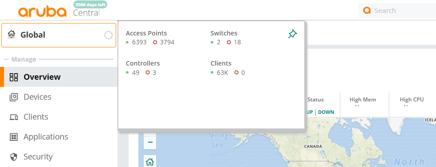
Task: Select the High CPU column header
Action: (x=412, y=100)
